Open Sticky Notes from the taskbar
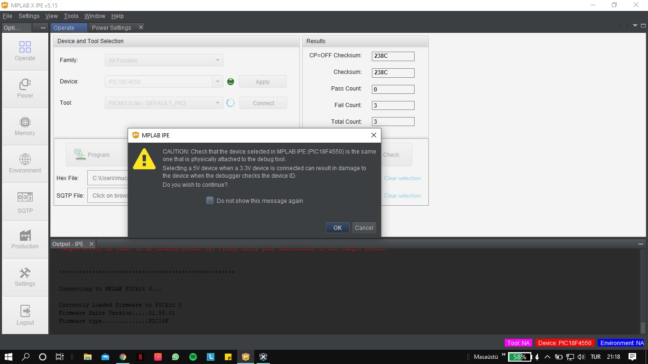The width and height of the screenshot is (648, 364). point(228,357)
